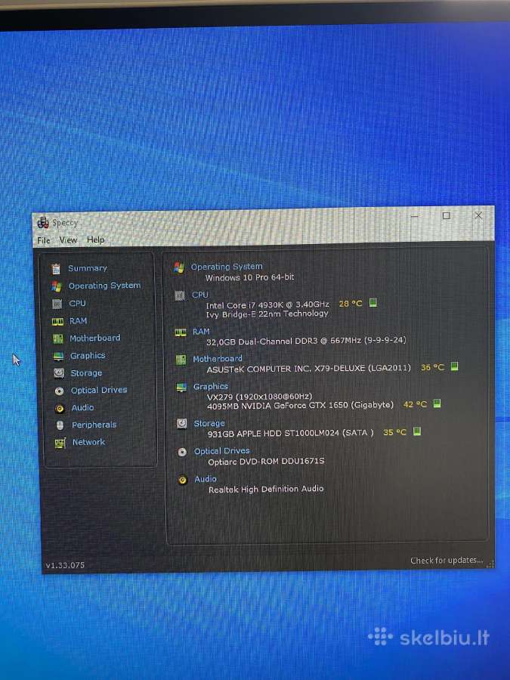The image size is (510, 680).
Task: Open the Optical Drives heading link in the summary
Action: pos(221,451)
